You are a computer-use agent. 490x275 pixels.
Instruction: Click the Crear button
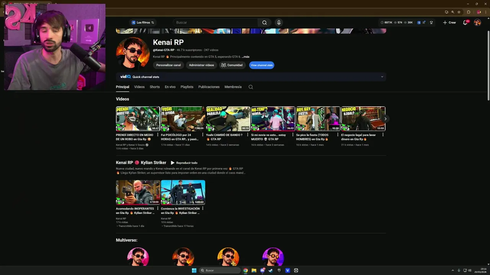pos(449,23)
